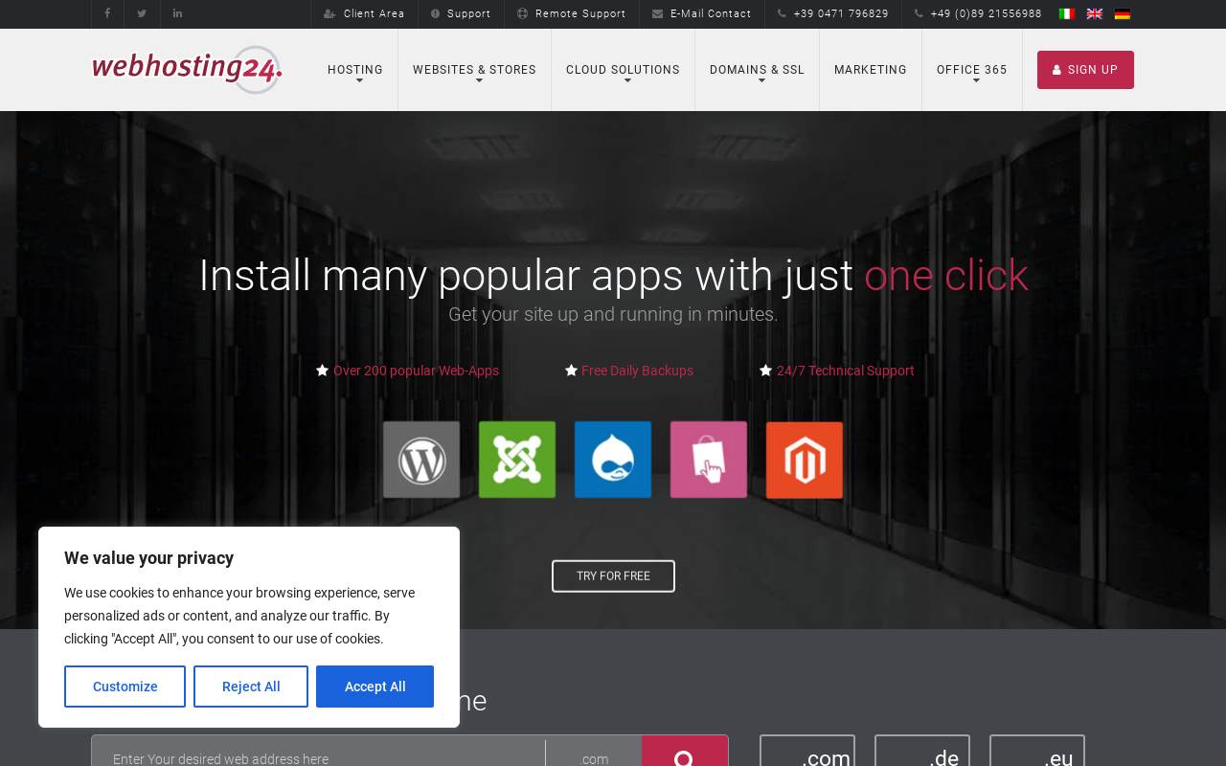Expand Domains & SSL menu
The width and height of the screenshot is (1226, 766).
(x=757, y=70)
